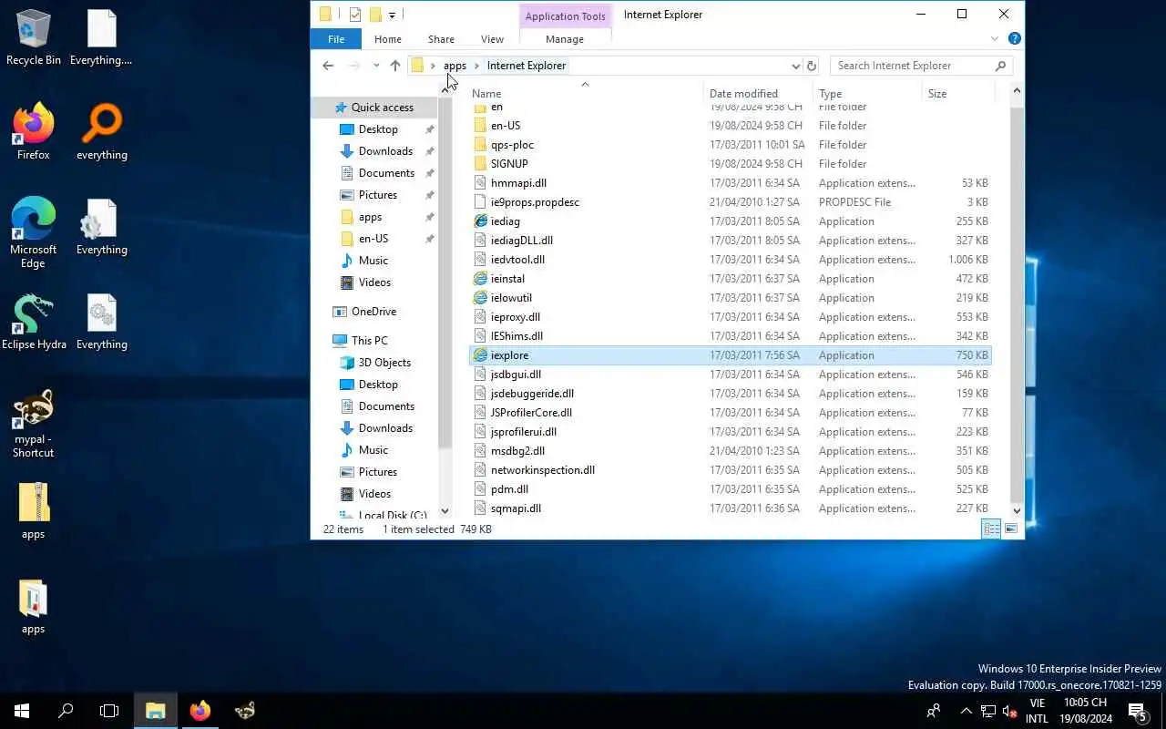The height and width of the screenshot is (729, 1166).
Task: Select Application Tools contextual tab
Action: coord(565,16)
